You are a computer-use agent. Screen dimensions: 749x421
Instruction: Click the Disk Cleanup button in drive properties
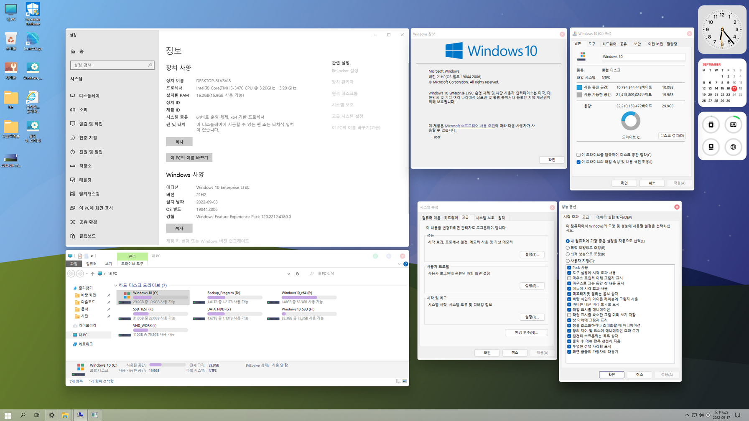[672, 136]
